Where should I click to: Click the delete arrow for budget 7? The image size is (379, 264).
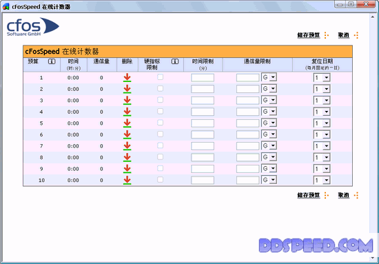tap(127, 145)
